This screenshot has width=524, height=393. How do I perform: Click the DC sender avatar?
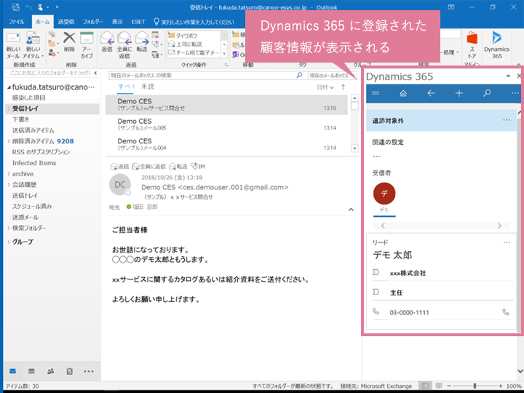pos(119,184)
